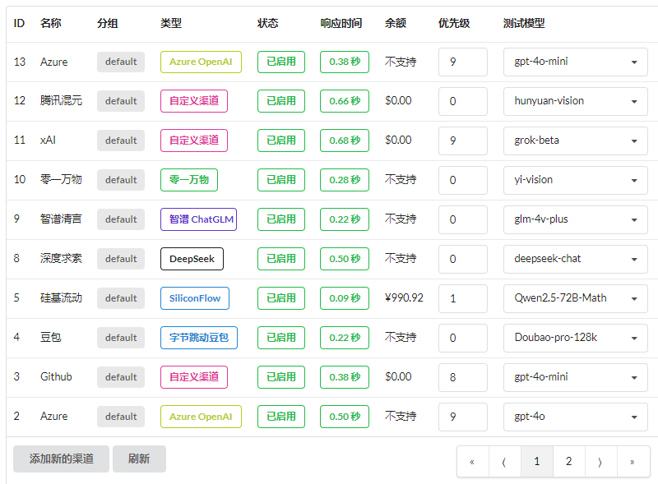Toggle the 已启用 status for 零一万物 channel
Screen dimensions: 658x484
coord(281,180)
